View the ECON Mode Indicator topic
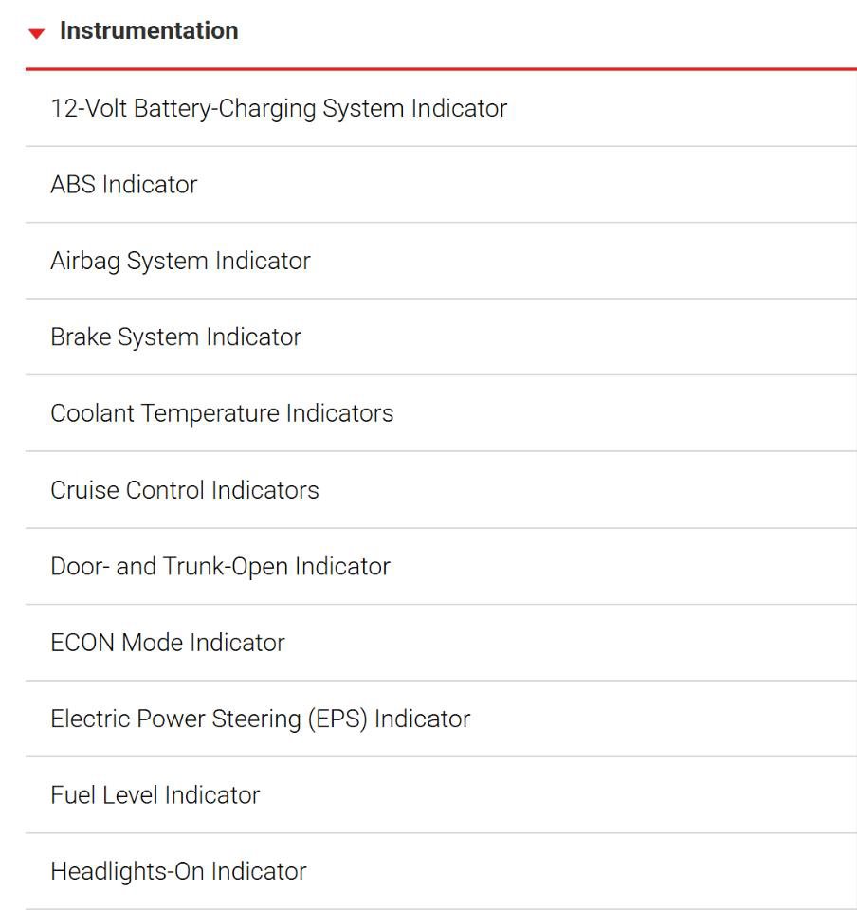Viewport: 857px width, 910px height. tap(441, 643)
